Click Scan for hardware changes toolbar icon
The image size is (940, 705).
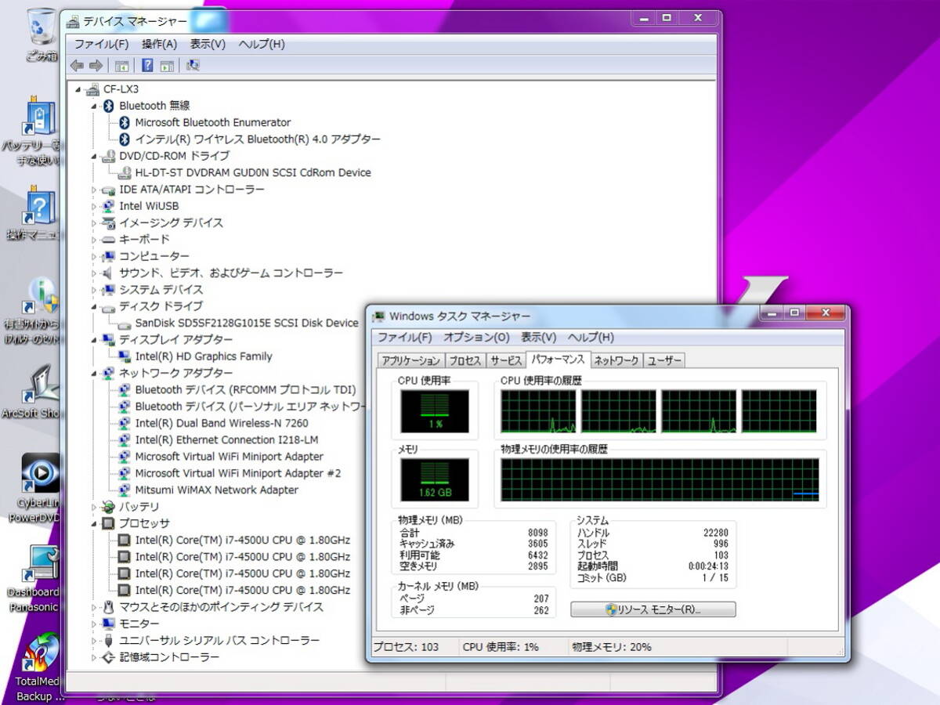tap(193, 66)
